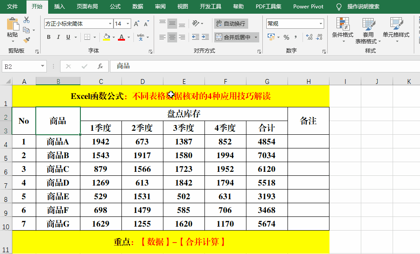Click the increase indent icon

click(205, 37)
